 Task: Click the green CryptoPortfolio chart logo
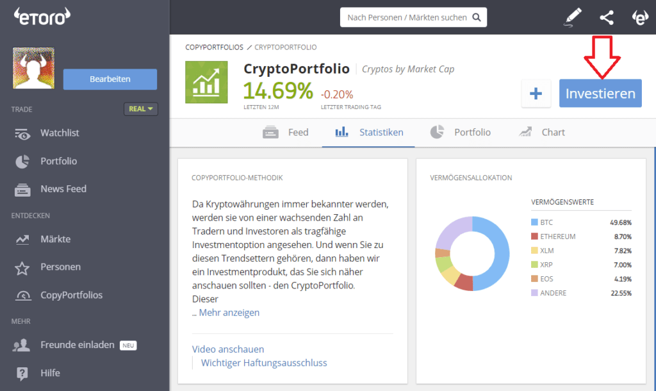(207, 82)
